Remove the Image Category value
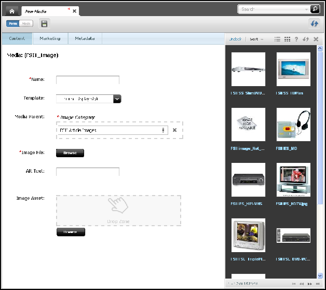The height and width of the screenshot is (290, 326). click(174, 130)
